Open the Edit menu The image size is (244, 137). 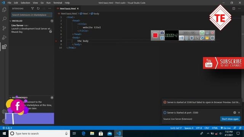(x=16, y=3)
